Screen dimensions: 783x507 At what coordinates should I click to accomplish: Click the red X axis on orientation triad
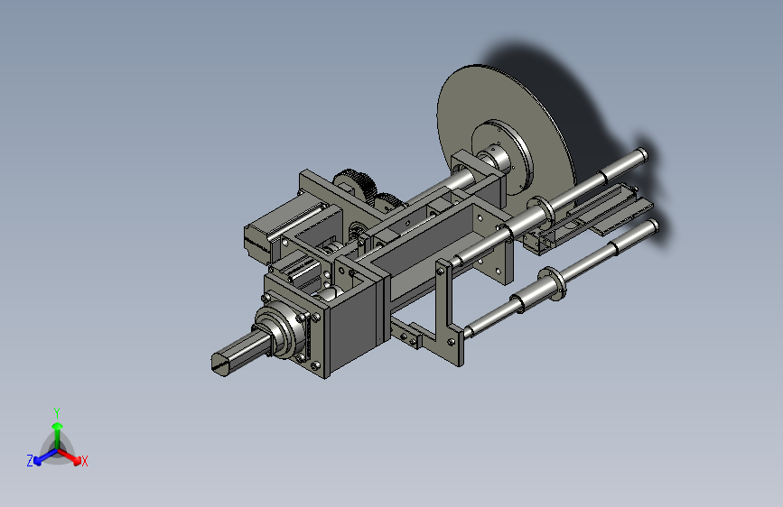(x=70, y=456)
